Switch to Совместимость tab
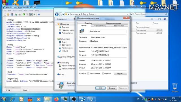 [x=100, y=26]
